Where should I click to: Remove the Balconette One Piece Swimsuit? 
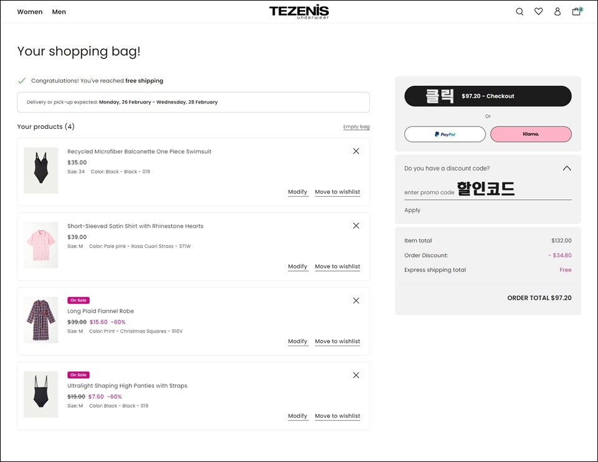[356, 151]
